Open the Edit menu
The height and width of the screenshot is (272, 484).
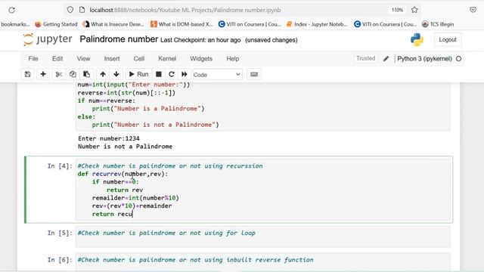tap(57, 59)
